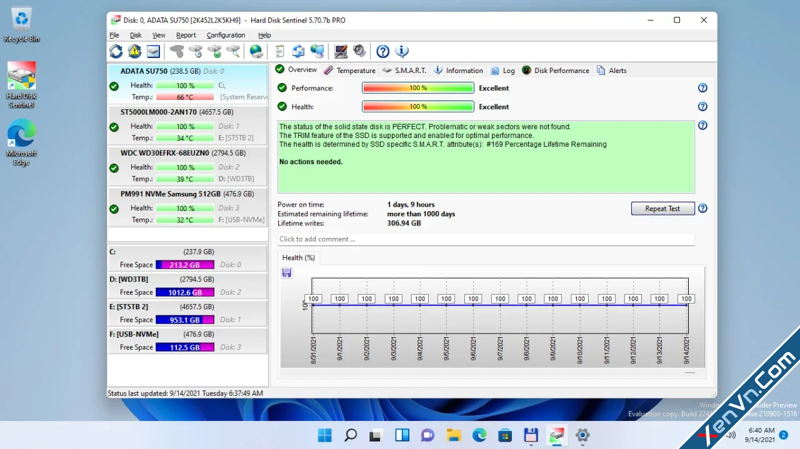Open the Help menu
This screenshot has width=800, height=449.
(264, 36)
